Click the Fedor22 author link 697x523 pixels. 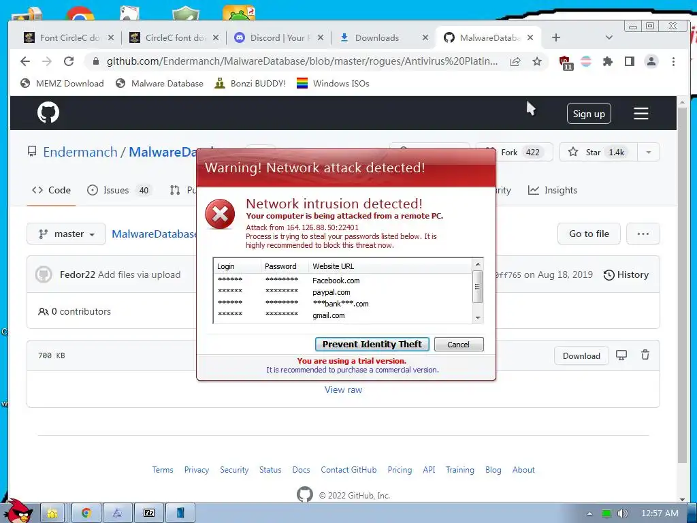(x=78, y=275)
